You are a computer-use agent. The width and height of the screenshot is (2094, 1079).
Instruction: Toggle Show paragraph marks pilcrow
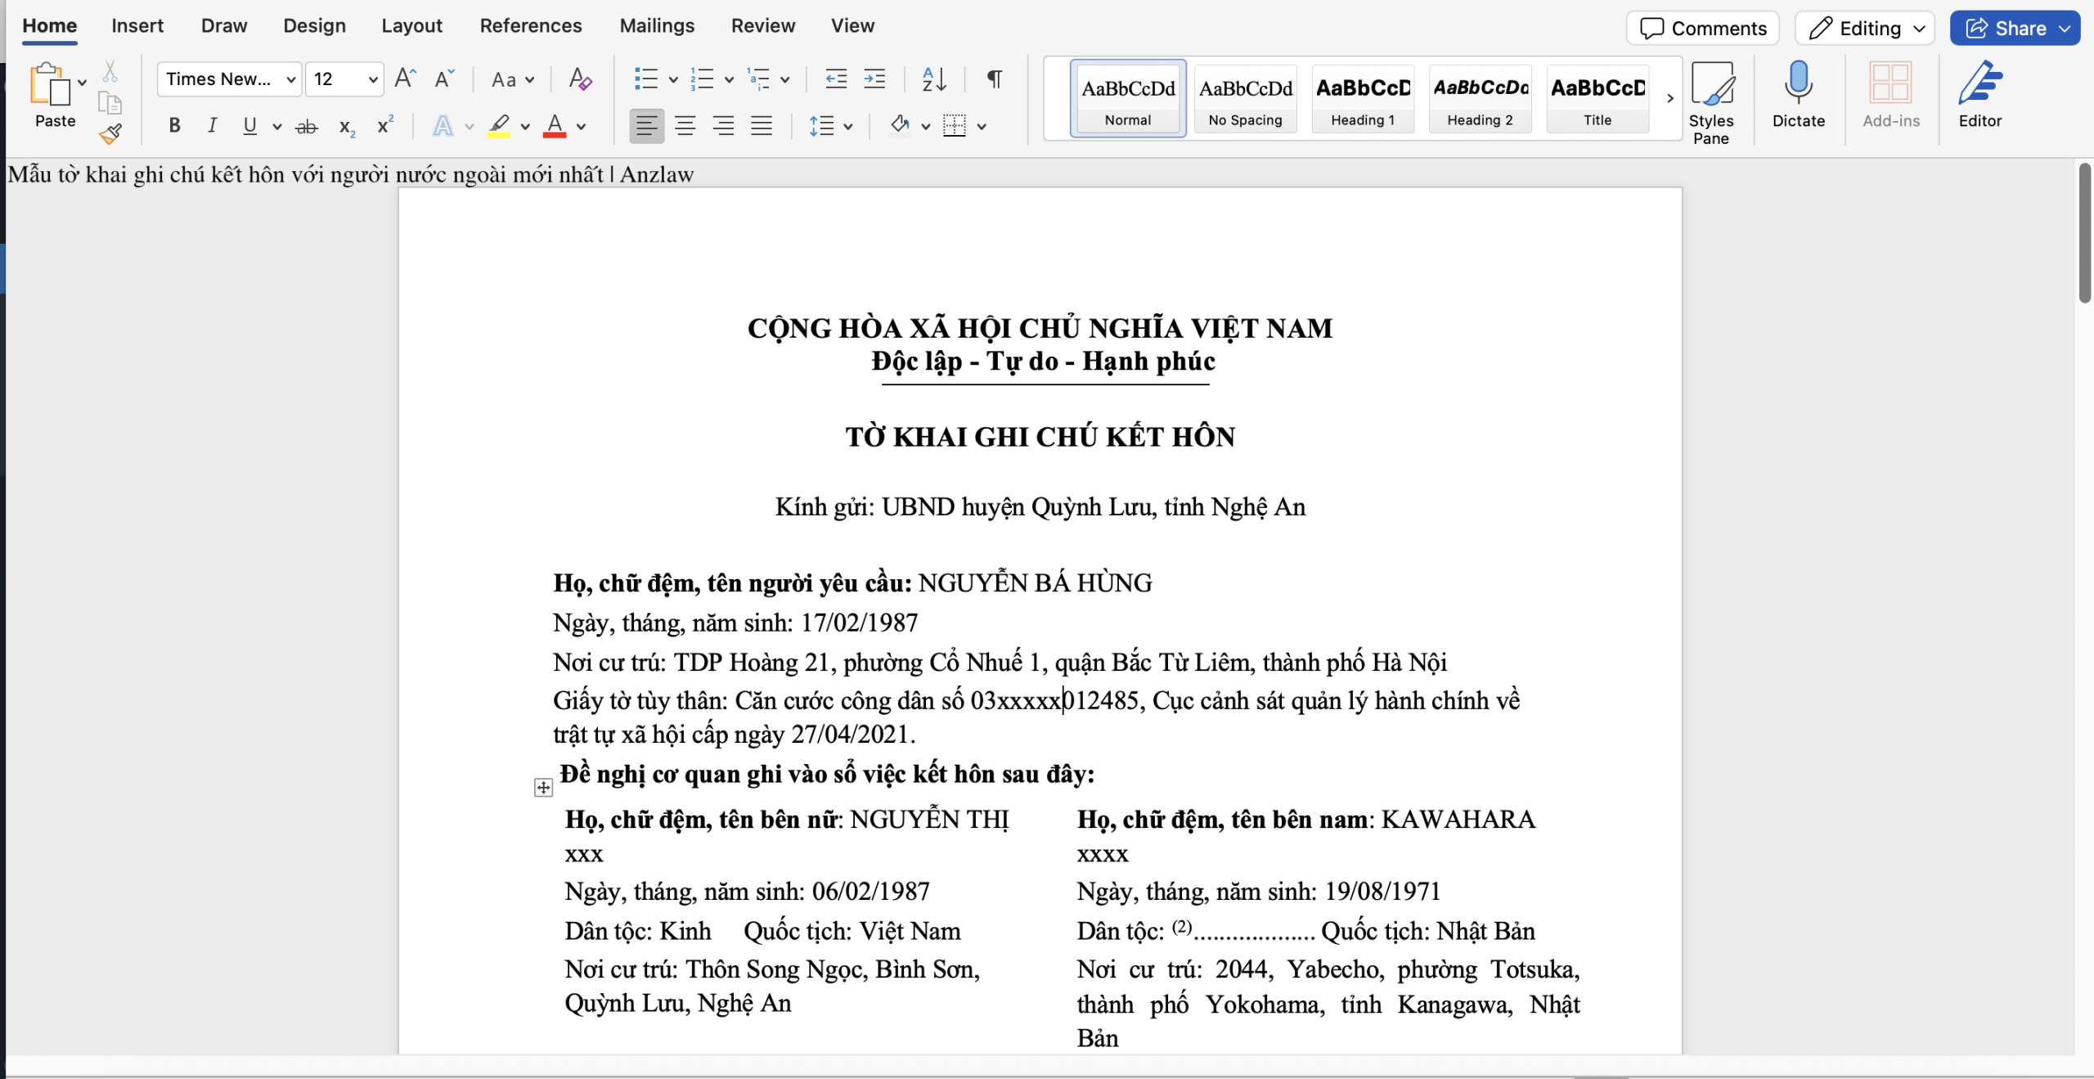pyautogui.click(x=994, y=79)
